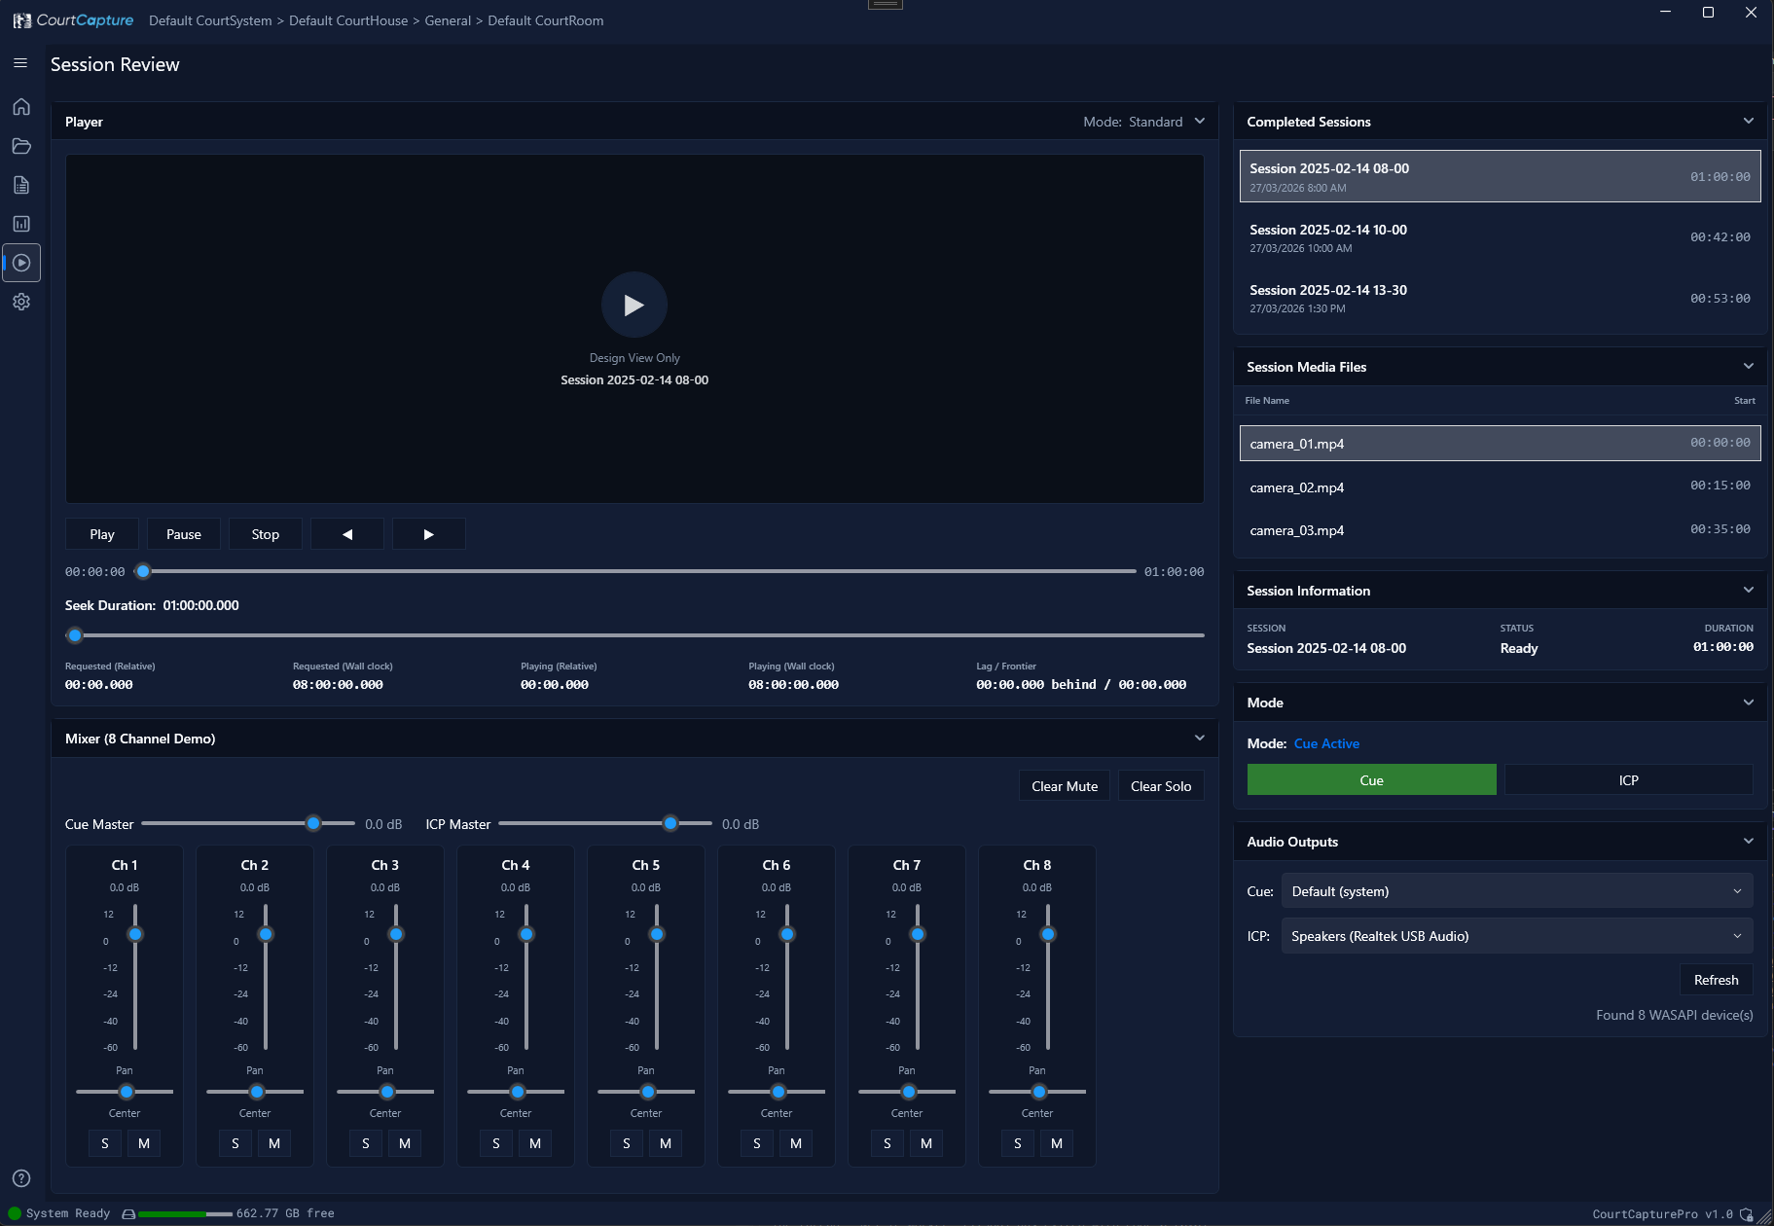Go to the Home sidebar icon
Viewport: 1774px width, 1226px height.
pos(21,107)
